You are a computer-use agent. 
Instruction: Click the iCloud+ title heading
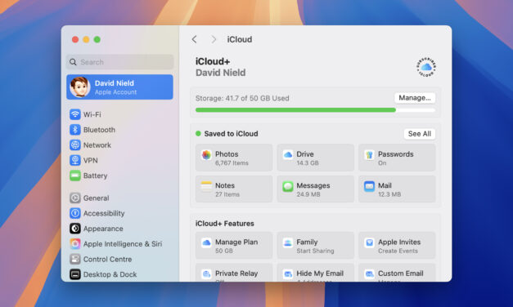click(x=213, y=61)
